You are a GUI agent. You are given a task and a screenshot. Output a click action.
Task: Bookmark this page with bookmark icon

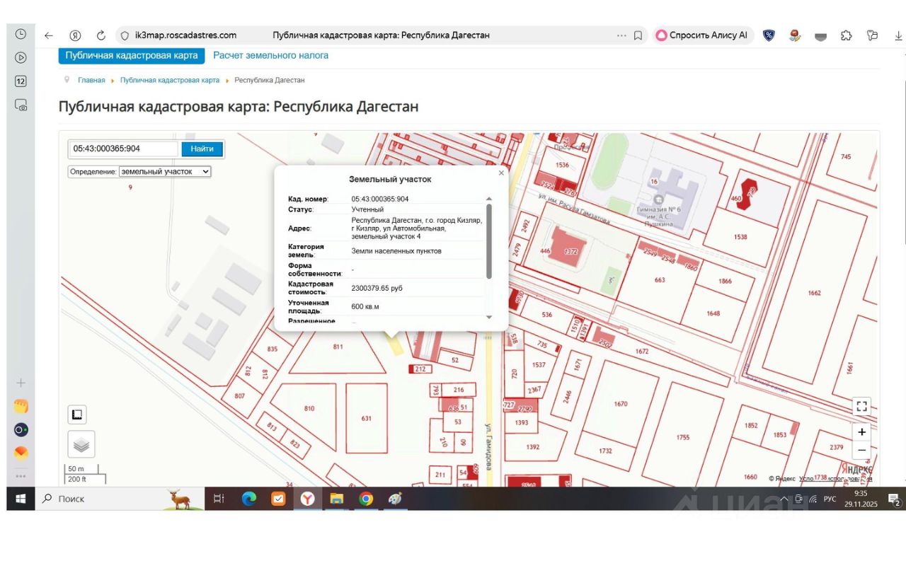(638, 35)
